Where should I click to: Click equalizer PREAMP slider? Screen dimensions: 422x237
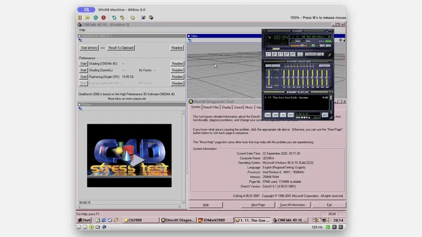coord(269,77)
